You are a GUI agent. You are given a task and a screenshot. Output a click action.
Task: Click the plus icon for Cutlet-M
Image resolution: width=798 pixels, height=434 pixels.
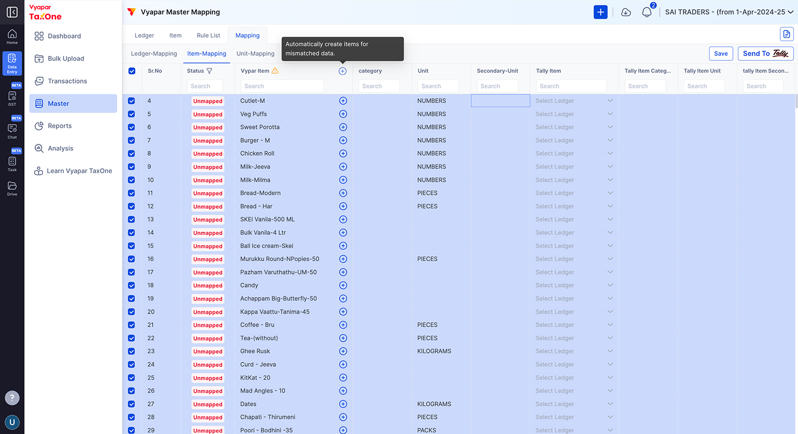pyautogui.click(x=343, y=101)
